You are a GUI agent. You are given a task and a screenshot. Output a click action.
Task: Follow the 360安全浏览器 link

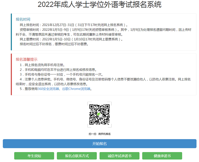click(x=48, y=89)
